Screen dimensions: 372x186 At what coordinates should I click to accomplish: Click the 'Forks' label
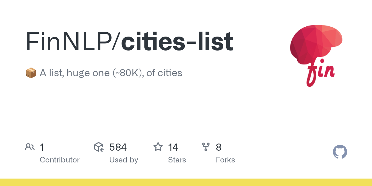[x=225, y=160]
